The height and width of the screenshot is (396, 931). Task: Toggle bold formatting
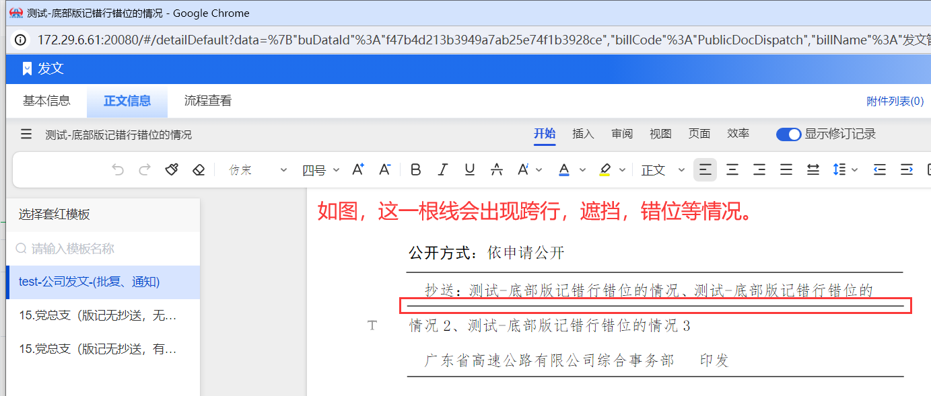415,170
